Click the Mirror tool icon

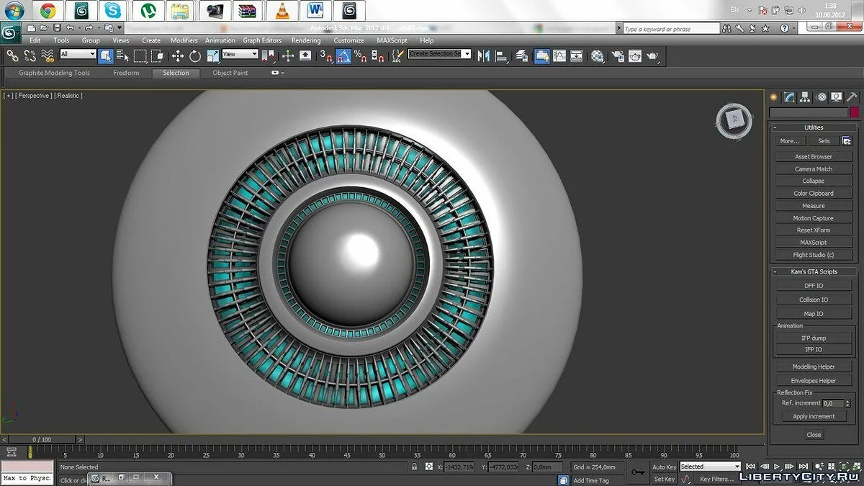[x=484, y=55]
